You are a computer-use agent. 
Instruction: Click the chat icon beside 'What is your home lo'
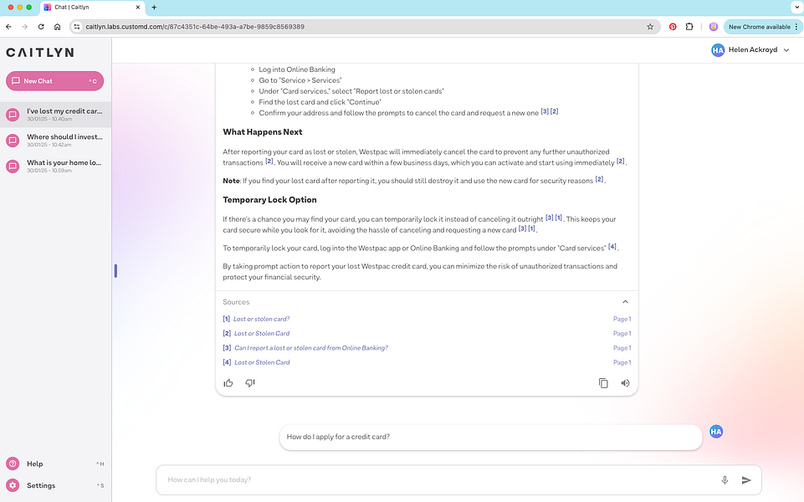[13, 166]
